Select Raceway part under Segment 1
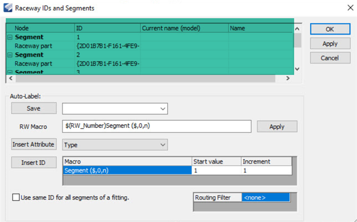 (x=33, y=46)
